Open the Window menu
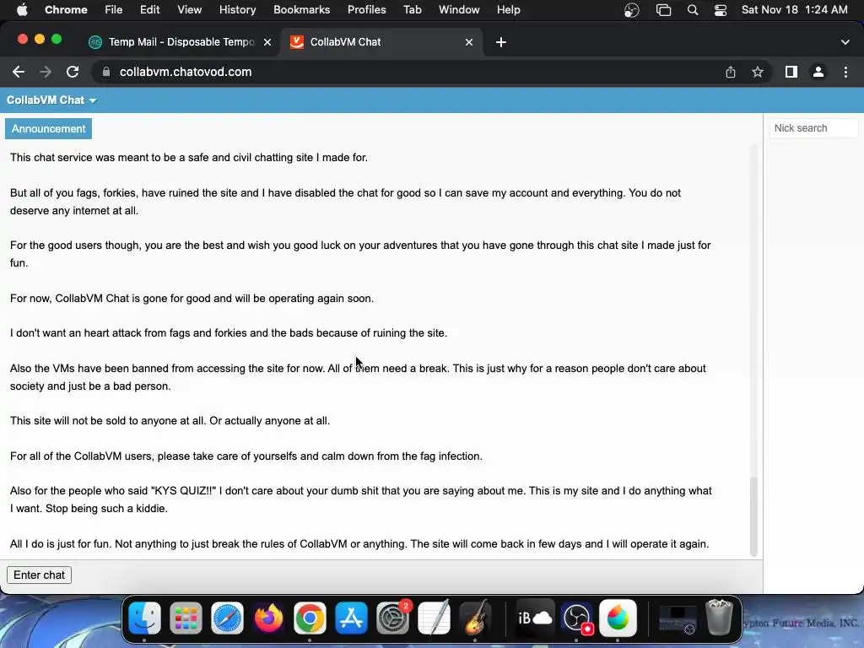 click(x=459, y=9)
